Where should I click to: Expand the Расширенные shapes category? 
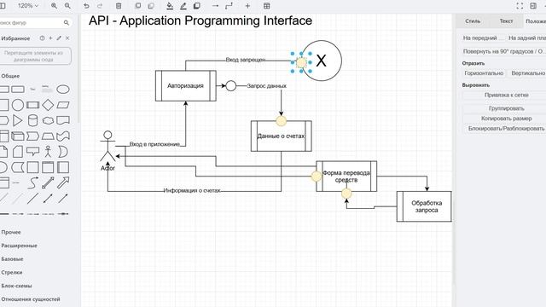pyautogui.click(x=19, y=246)
